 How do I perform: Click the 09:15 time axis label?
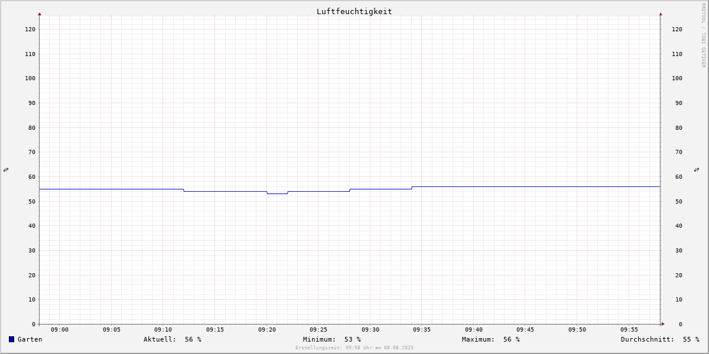click(x=215, y=330)
